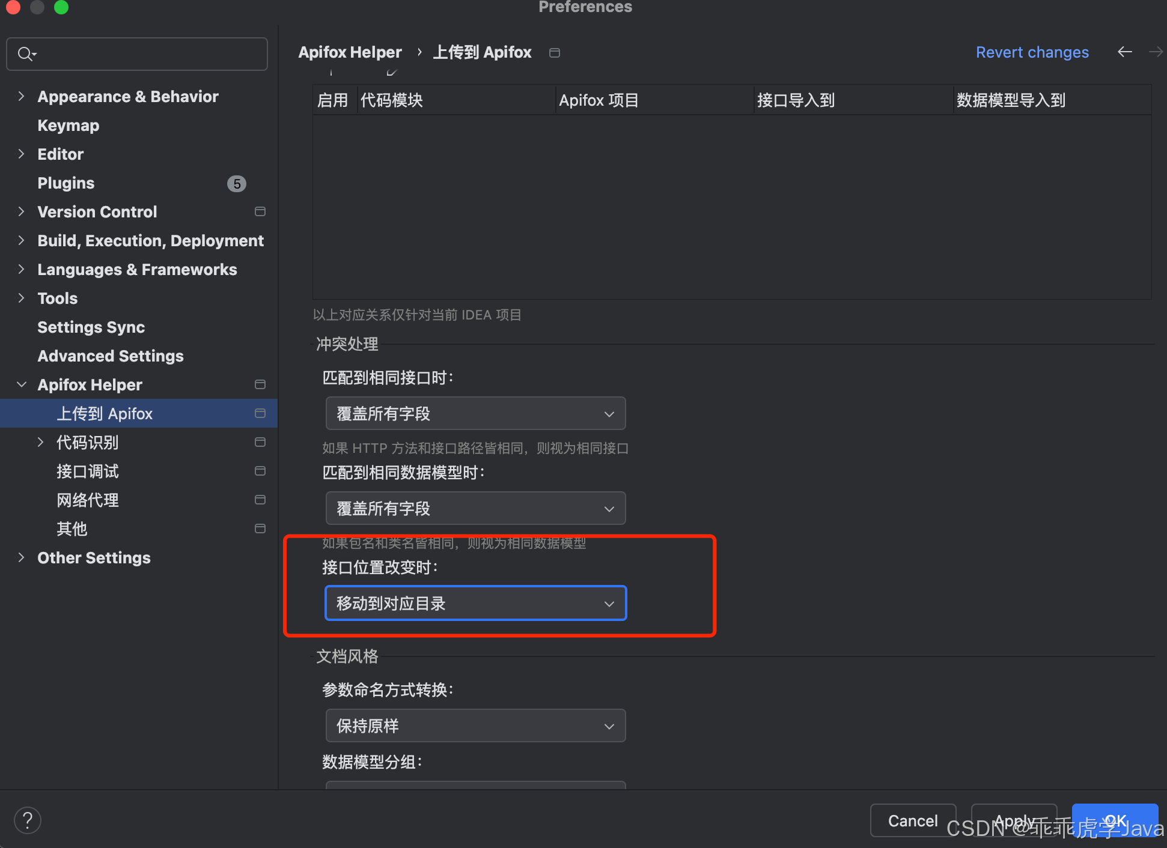Click project icon next to 代码识别
Viewport: 1167px width, 848px height.
point(260,442)
